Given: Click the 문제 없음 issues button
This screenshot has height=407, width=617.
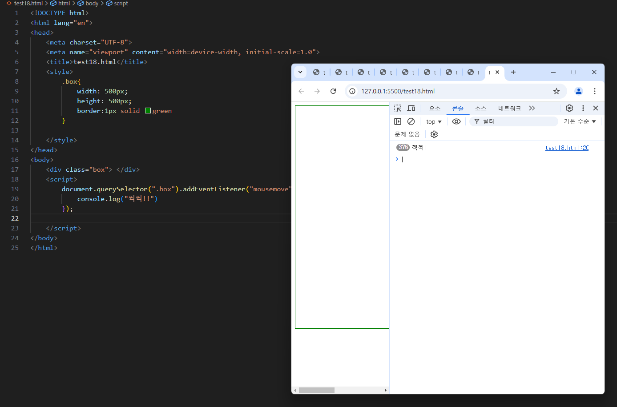Looking at the screenshot, I should pos(407,134).
